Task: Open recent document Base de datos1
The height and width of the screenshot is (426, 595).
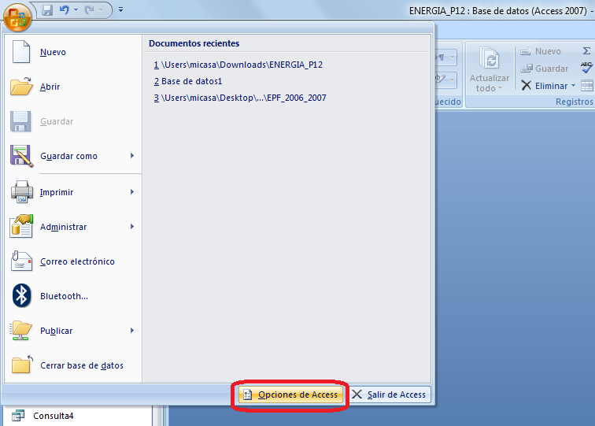Action: point(188,81)
